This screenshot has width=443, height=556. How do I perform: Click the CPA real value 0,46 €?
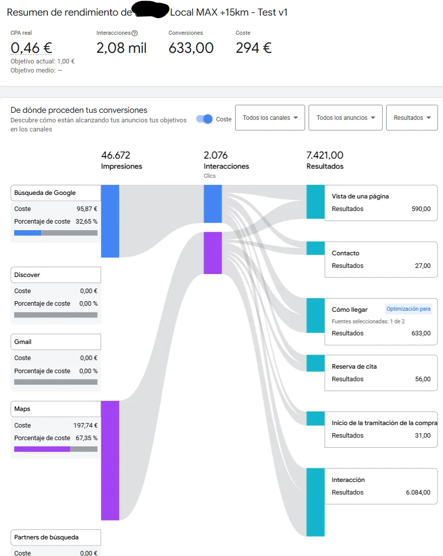pyautogui.click(x=31, y=48)
